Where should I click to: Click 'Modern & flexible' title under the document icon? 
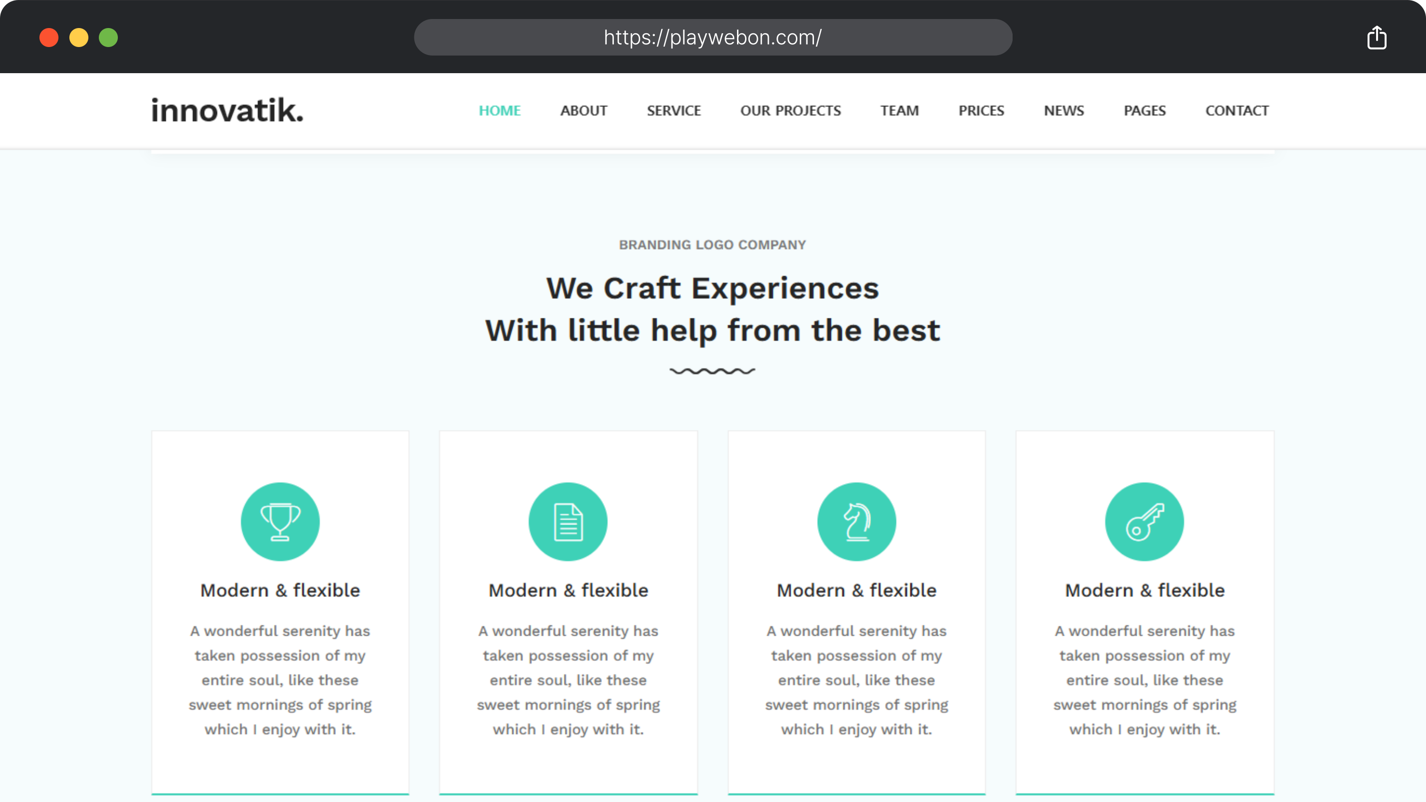tap(568, 590)
